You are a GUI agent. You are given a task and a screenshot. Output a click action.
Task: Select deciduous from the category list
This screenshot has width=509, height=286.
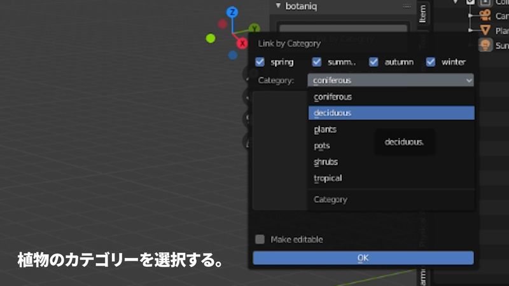click(391, 113)
